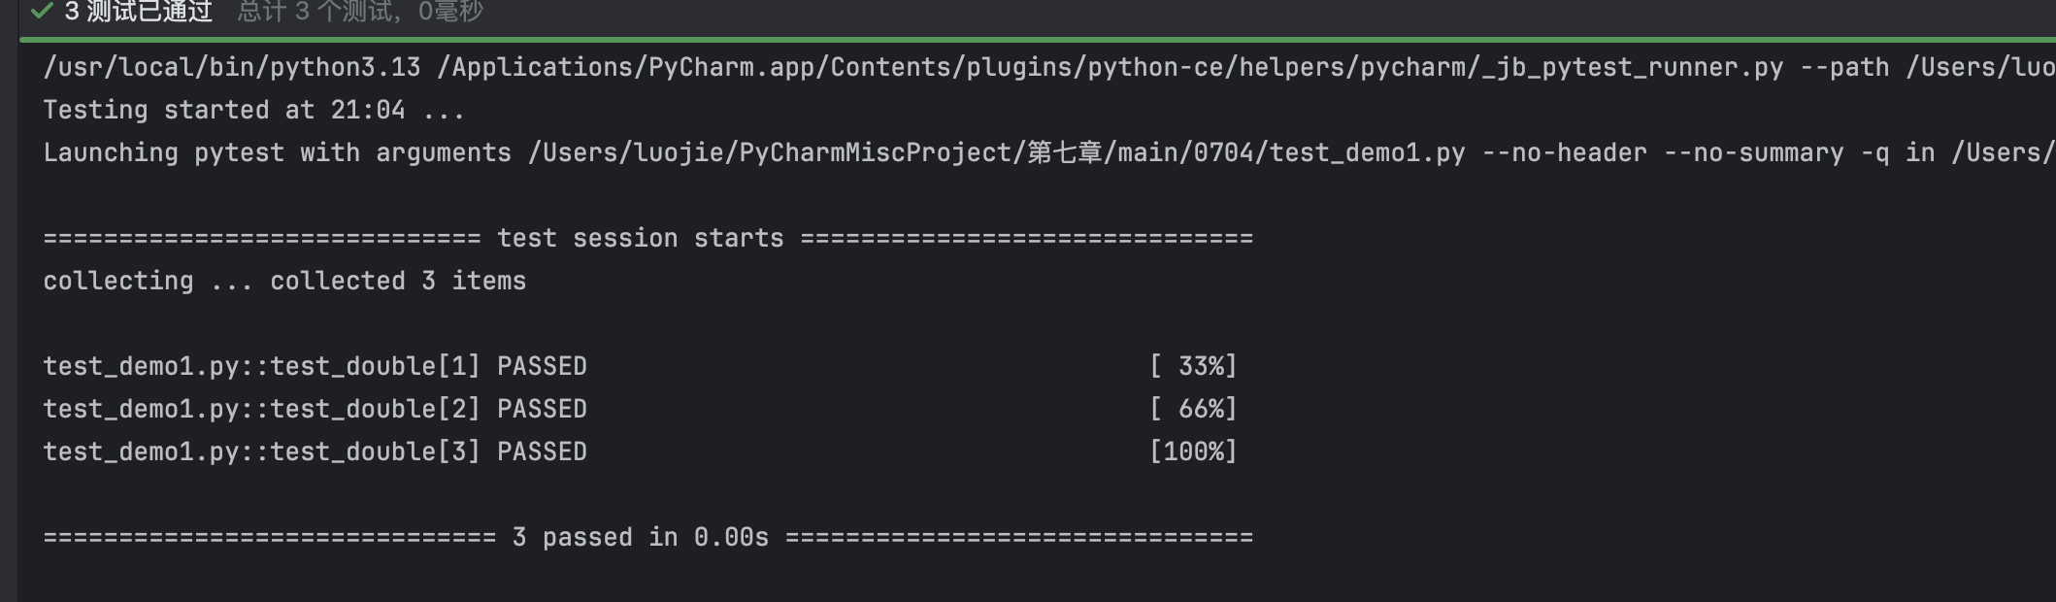Select the test_double[2] result line
Screen dimensions: 2056x602
click(262, 409)
